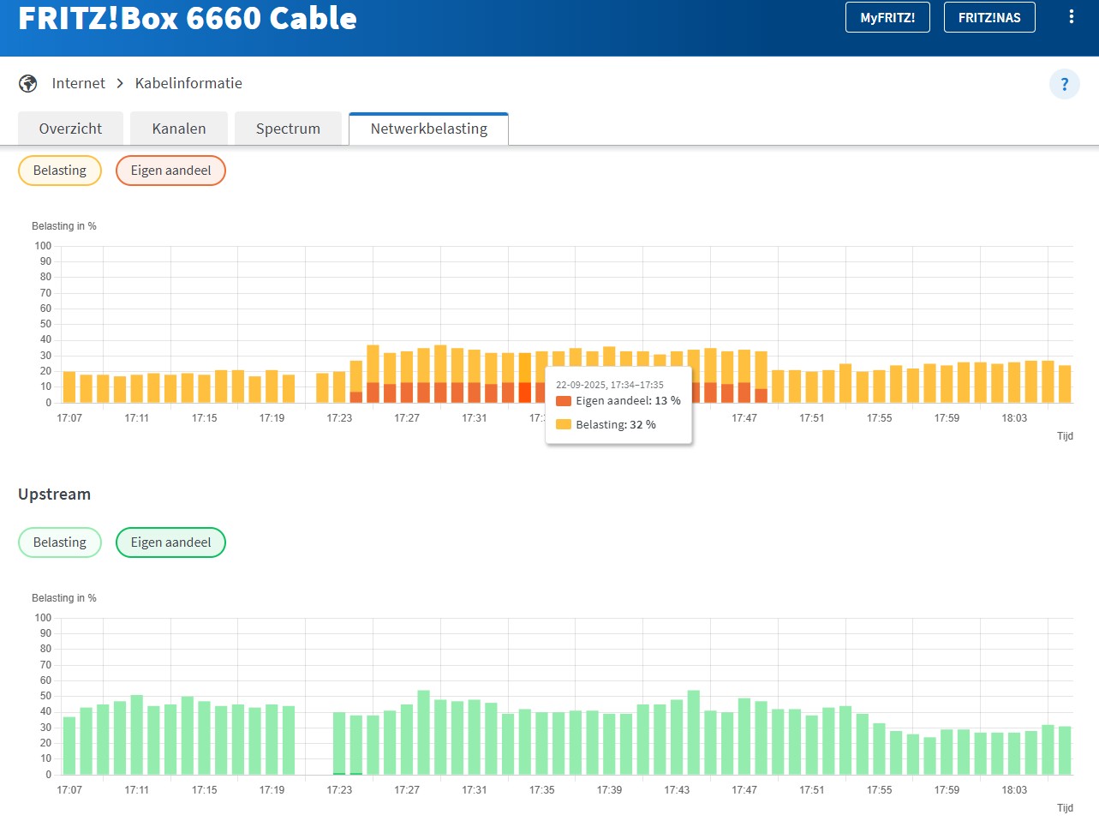Click Kabelinformatie in the breadcrumb
The width and height of the screenshot is (1099, 821).
click(x=188, y=83)
